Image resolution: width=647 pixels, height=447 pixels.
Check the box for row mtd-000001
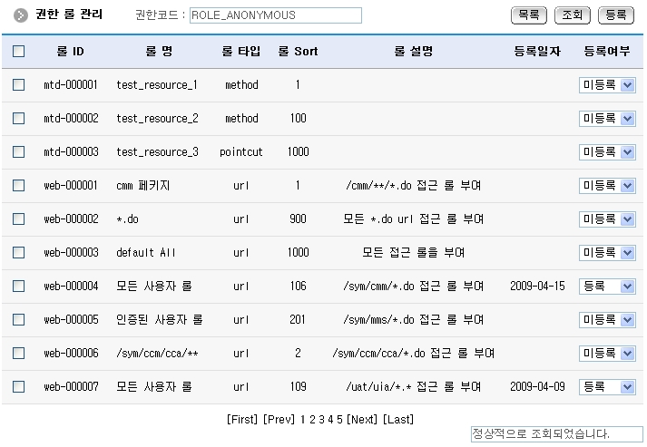[x=18, y=85]
